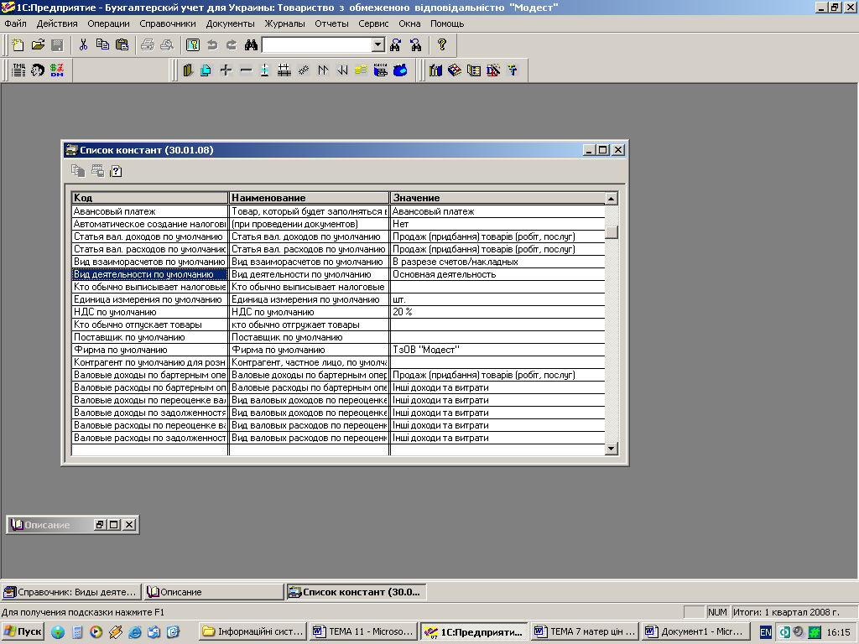Click the Find previous binoculars icon
The height and width of the screenshot is (644, 859).
click(x=416, y=45)
